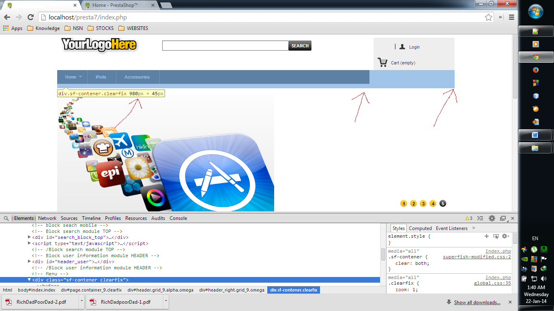Select slider page 2 dot

click(x=413, y=204)
